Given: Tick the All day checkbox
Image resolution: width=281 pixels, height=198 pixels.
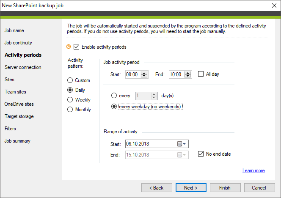Looking at the screenshot, I should 201,74.
